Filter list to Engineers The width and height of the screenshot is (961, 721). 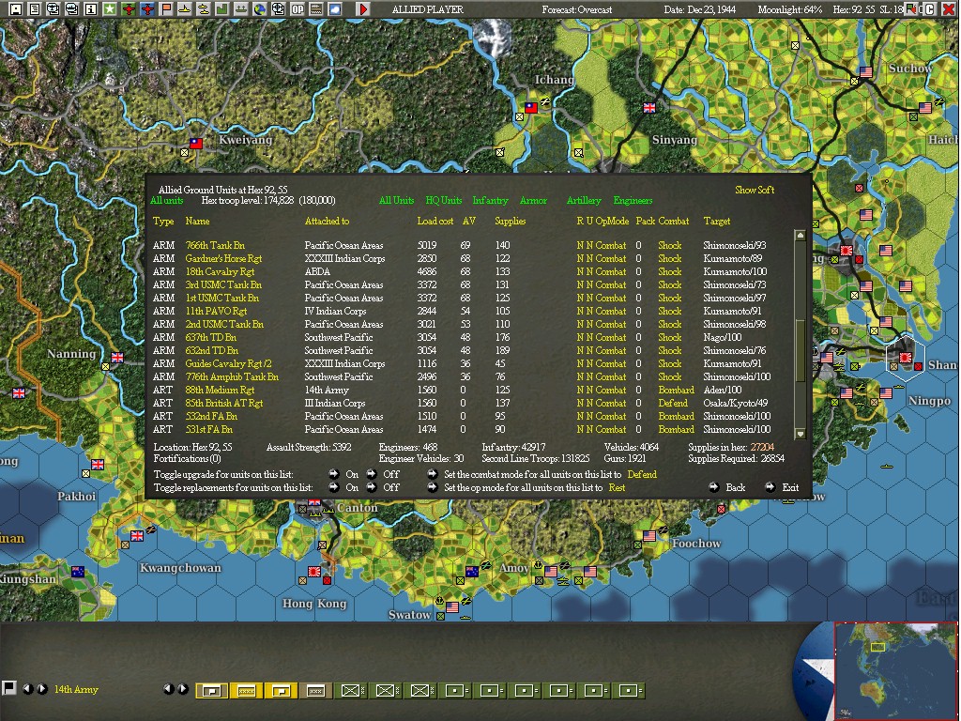(633, 201)
